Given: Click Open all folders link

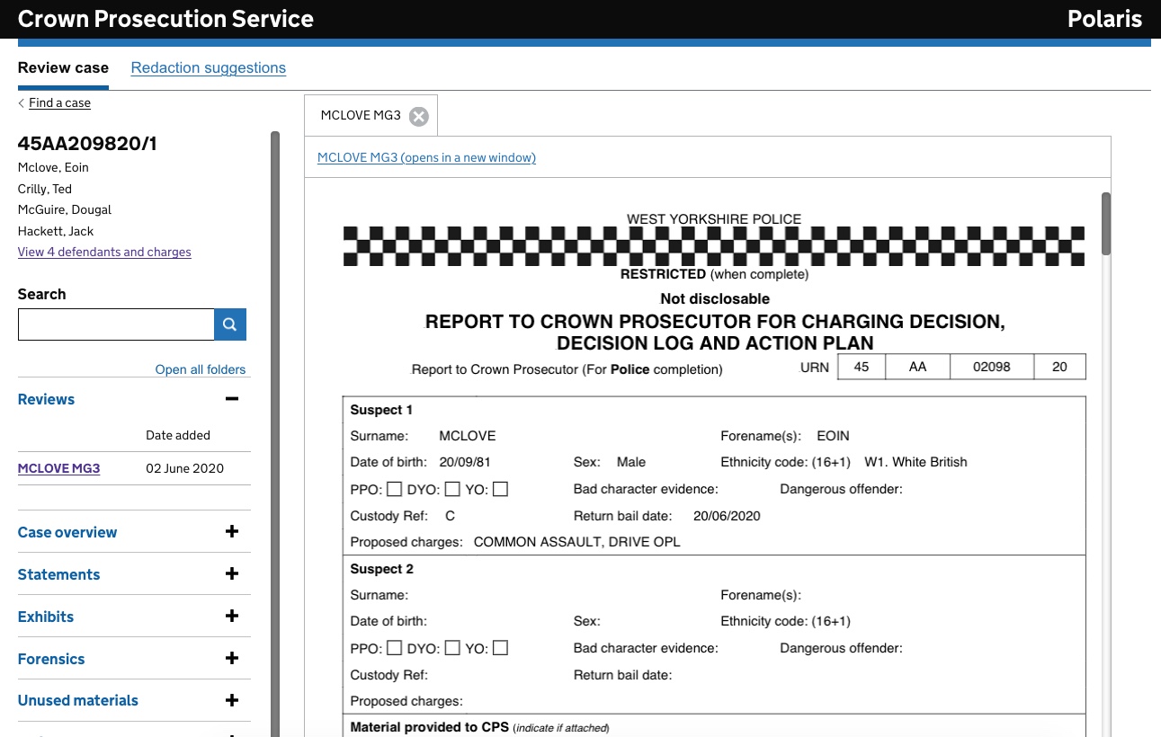Looking at the screenshot, I should click(201, 369).
